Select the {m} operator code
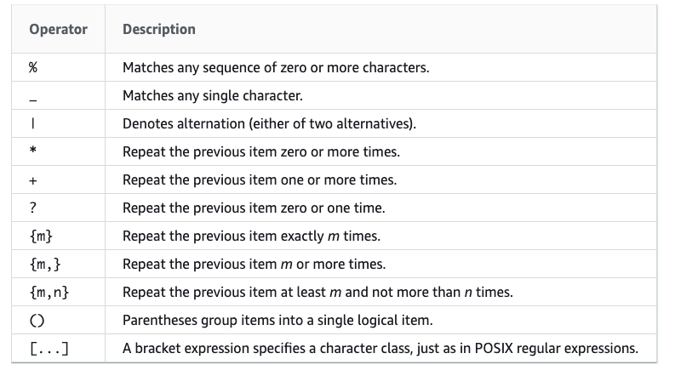This screenshot has height=376, width=675. 42,236
